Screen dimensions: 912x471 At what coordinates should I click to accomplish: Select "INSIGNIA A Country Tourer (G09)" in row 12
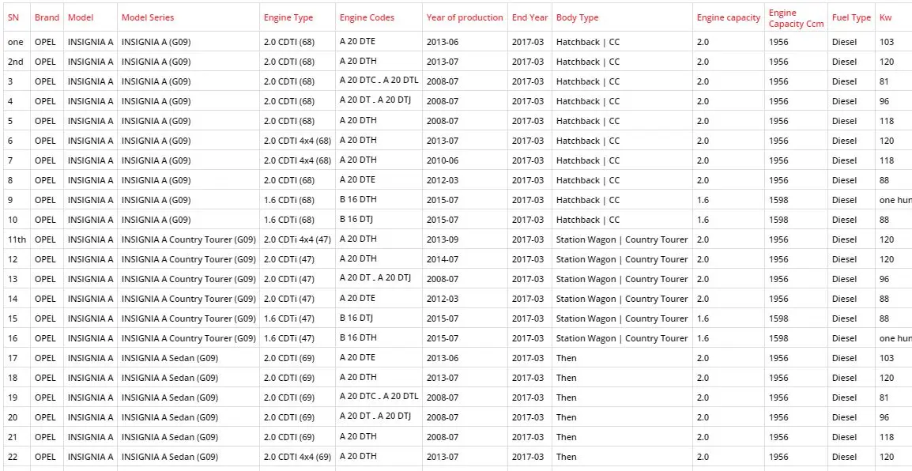click(x=188, y=259)
